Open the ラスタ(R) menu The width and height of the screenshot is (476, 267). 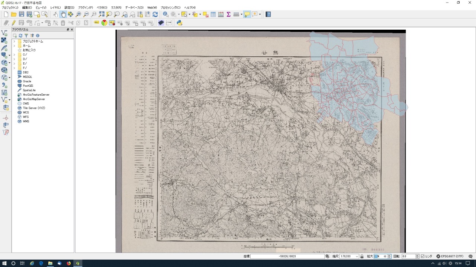click(x=116, y=7)
